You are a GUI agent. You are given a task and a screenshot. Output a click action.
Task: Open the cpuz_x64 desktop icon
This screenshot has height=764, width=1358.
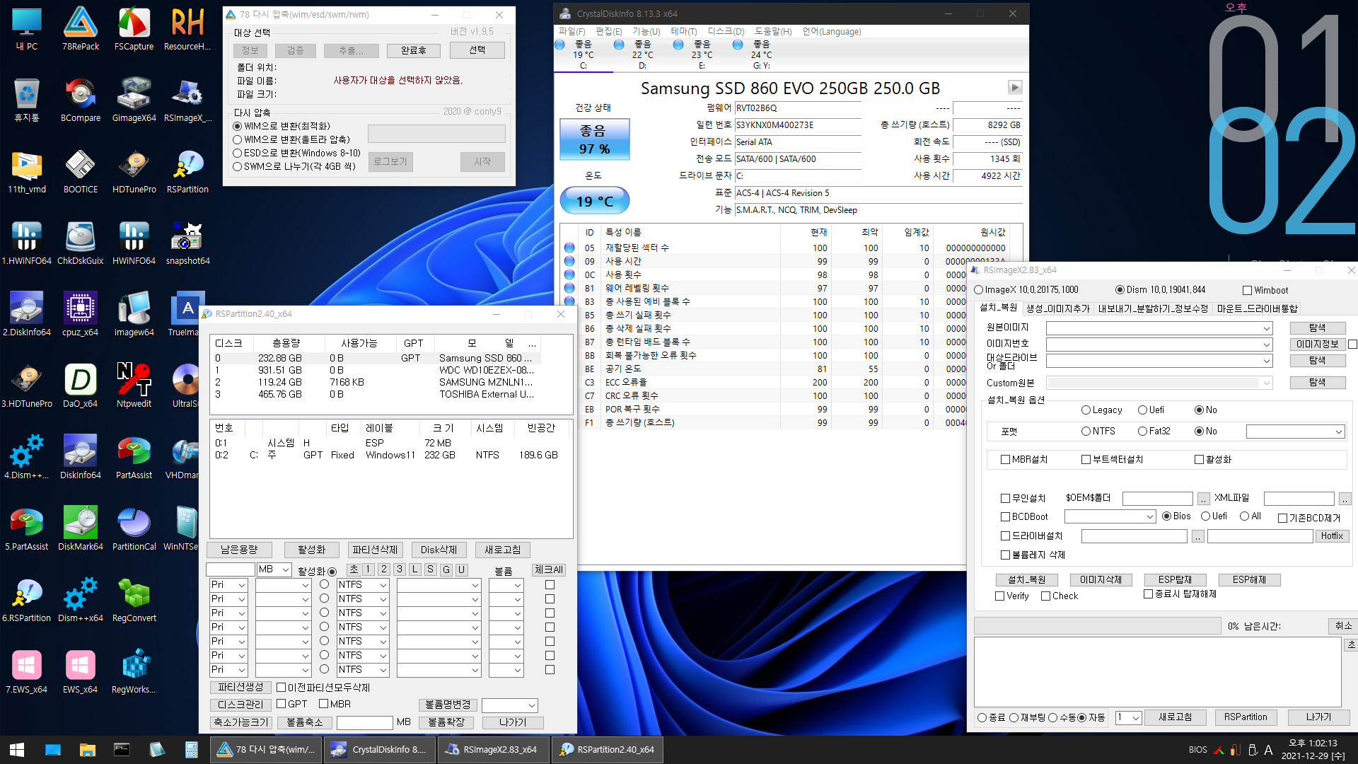81,314
